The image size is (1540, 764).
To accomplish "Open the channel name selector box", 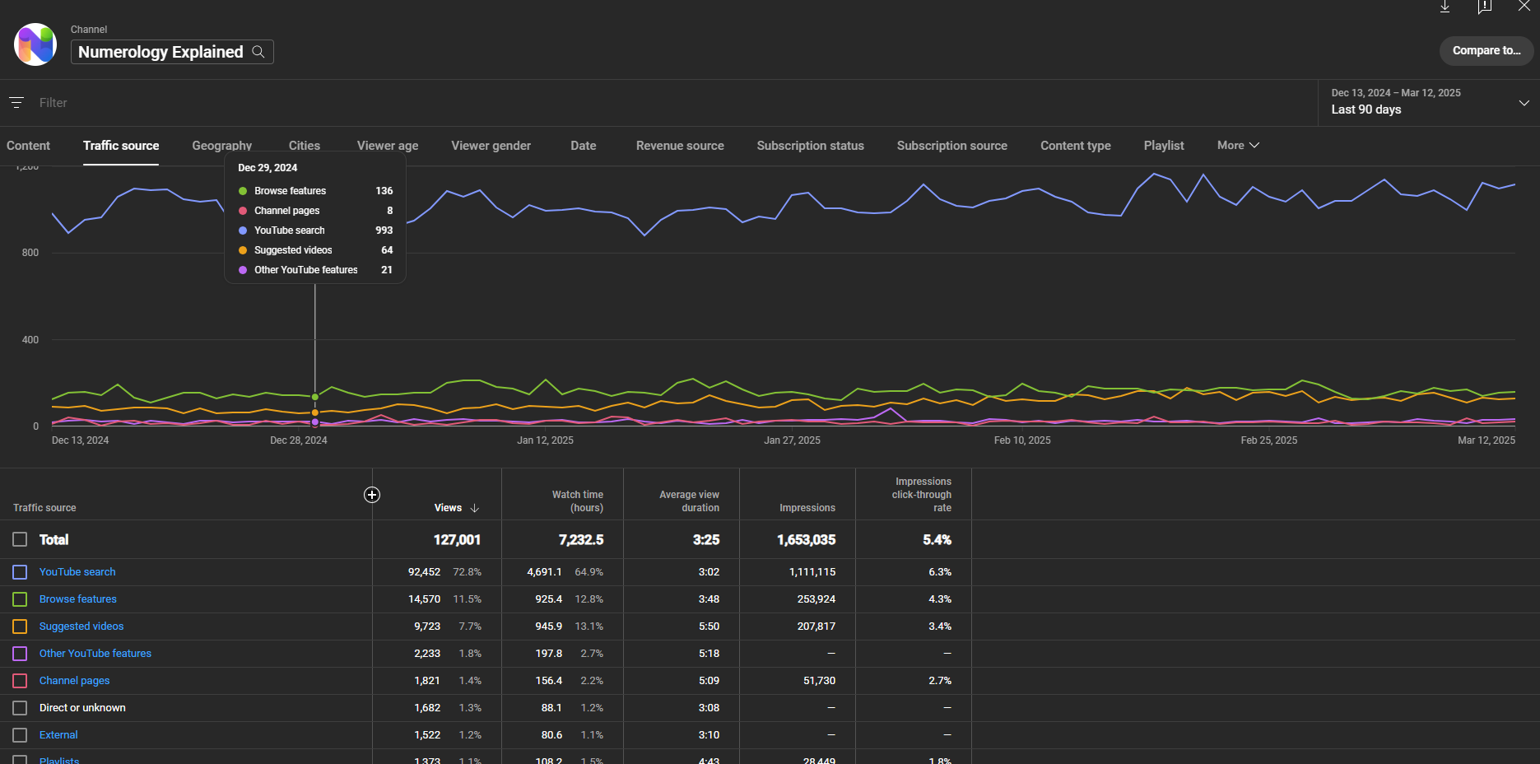I will click(172, 52).
